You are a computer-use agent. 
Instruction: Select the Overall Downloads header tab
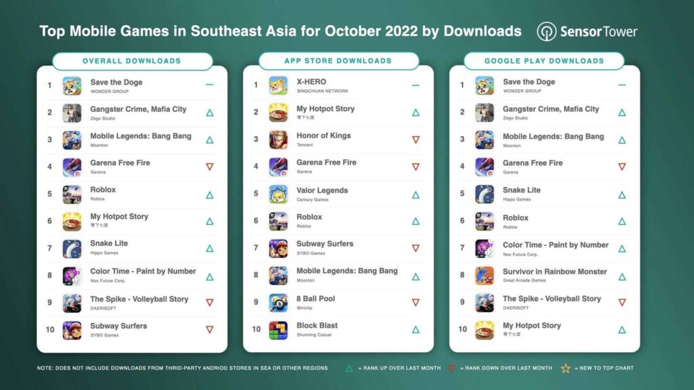132,61
